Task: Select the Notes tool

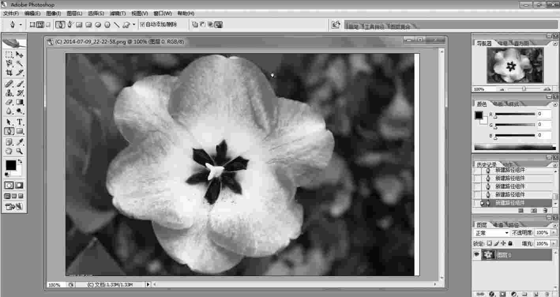Action: click(x=9, y=142)
